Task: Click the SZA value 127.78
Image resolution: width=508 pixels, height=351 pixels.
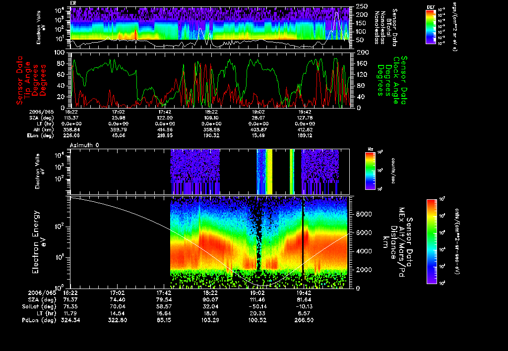Action: [x=305, y=118]
